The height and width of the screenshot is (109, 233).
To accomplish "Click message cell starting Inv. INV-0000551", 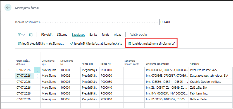I will pyautogui.click(x=167, y=94).
